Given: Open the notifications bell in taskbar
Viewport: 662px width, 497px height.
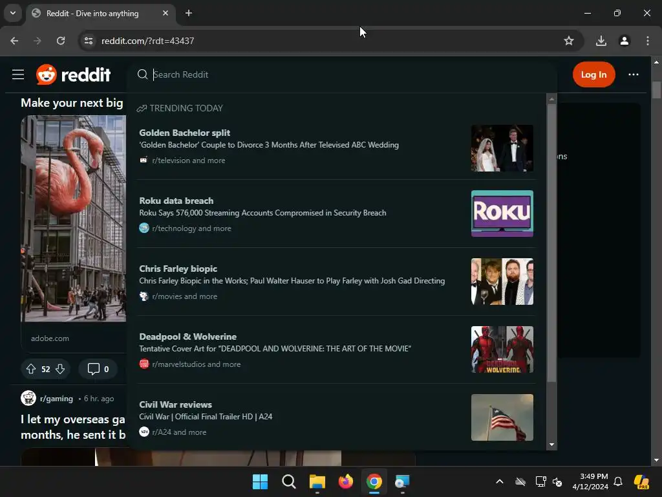Looking at the screenshot, I should tap(618, 481).
